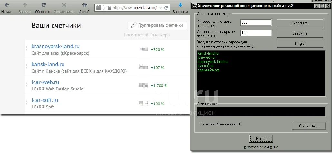Click the site identity icon left of padlock
The image size is (332, 155).
(x=99, y=8)
